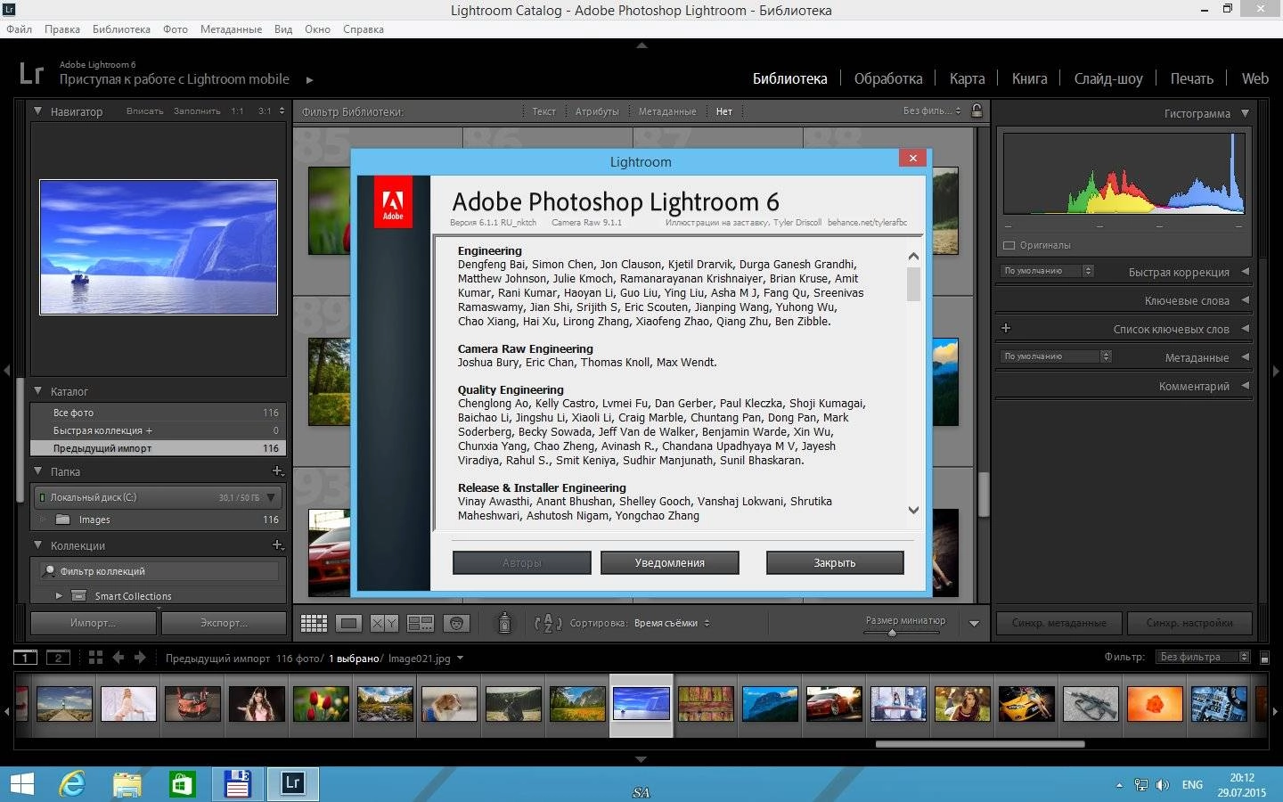The image size is (1283, 802).
Task: Click Уведомления button in About dialog
Action: point(670,562)
